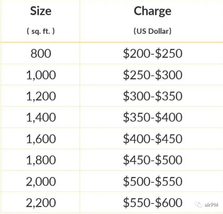Click the 1,400 size cell
The image size is (223, 214).
coord(41,117)
